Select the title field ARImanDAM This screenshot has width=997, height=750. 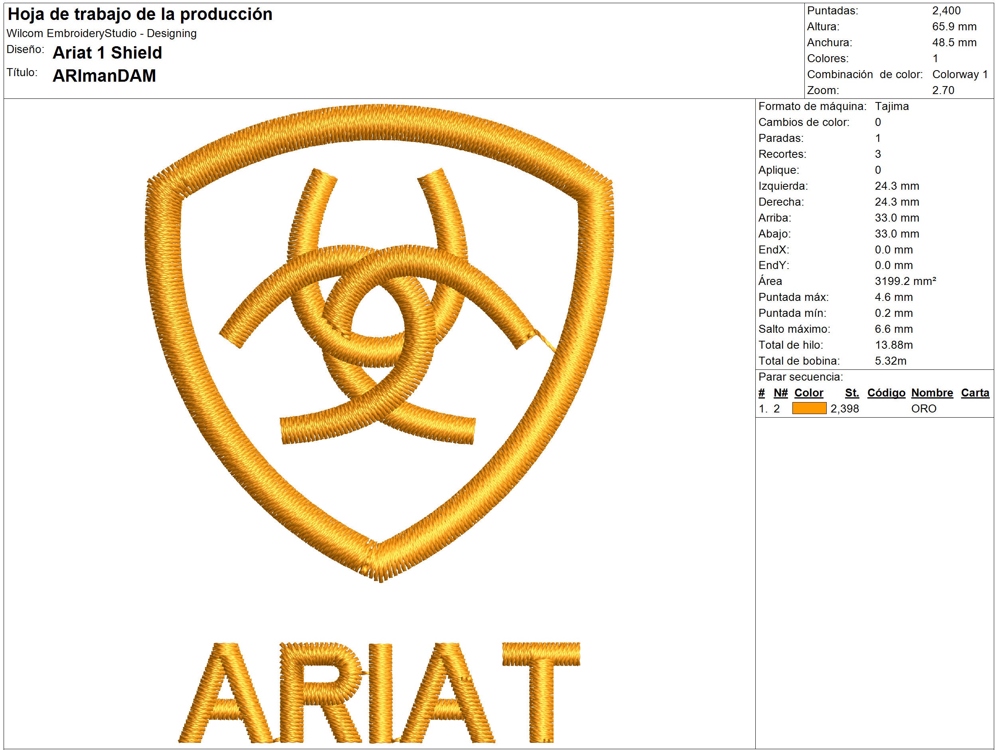103,75
